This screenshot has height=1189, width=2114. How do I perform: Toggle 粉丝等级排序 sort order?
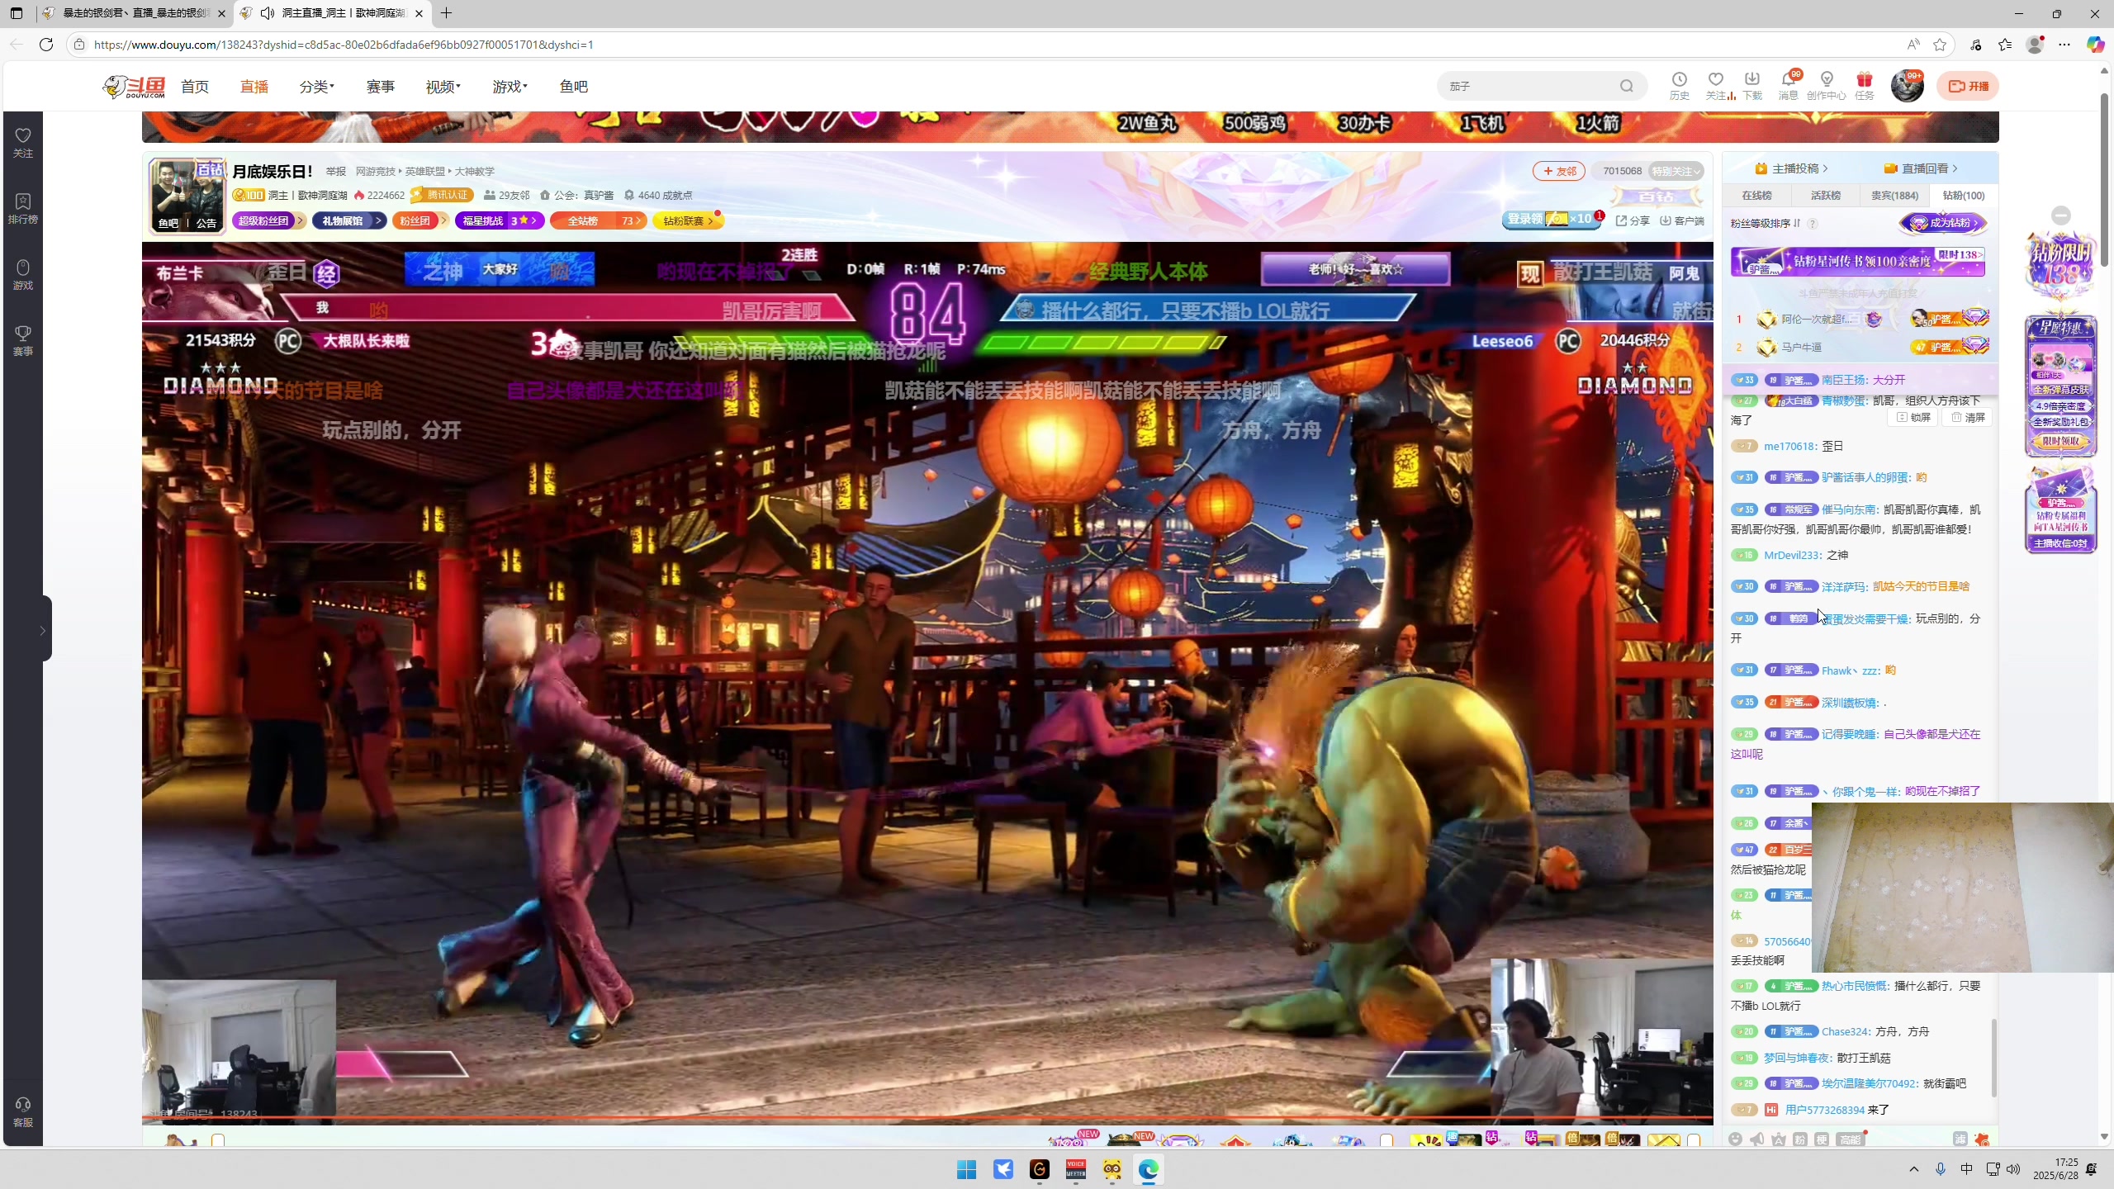[x=1766, y=223]
